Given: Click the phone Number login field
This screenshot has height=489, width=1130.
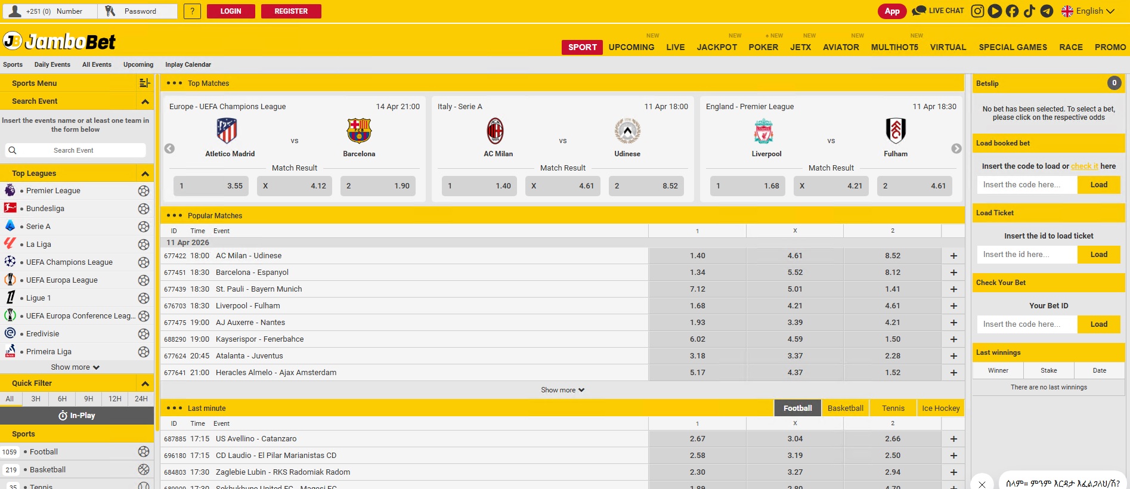Looking at the screenshot, I should click(x=49, y=11).
